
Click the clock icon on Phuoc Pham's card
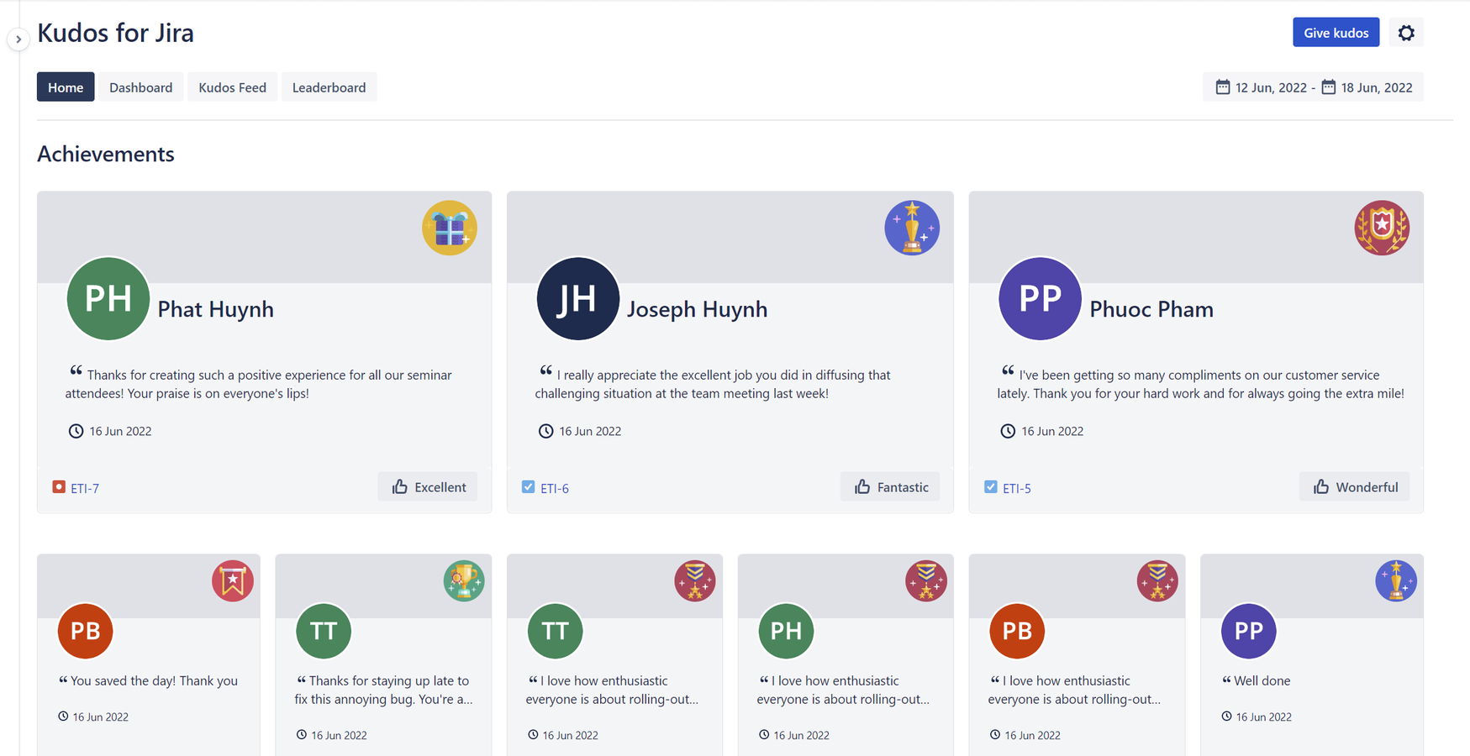click(x=1008, y=431)
